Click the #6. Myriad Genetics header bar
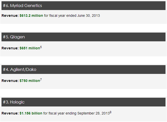Image resolution: width=167 pixels, height=122 pixels. 83,6
